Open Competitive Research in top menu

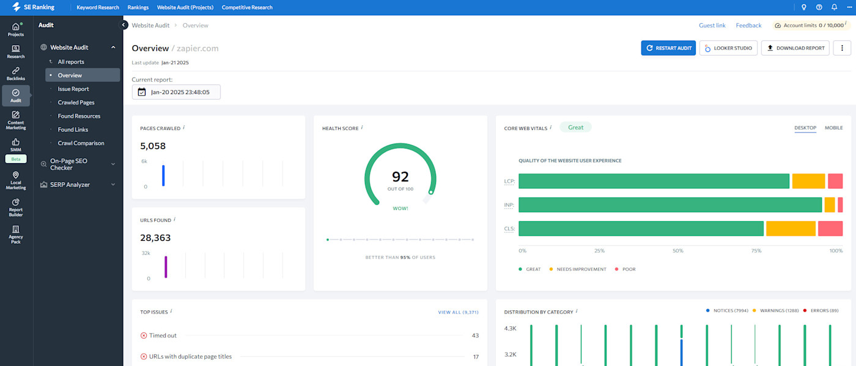tap(247, 7)
